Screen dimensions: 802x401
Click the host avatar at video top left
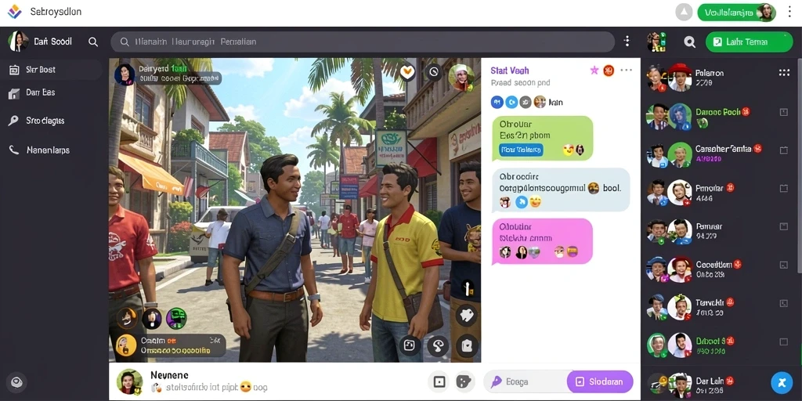tap(125, 74)
